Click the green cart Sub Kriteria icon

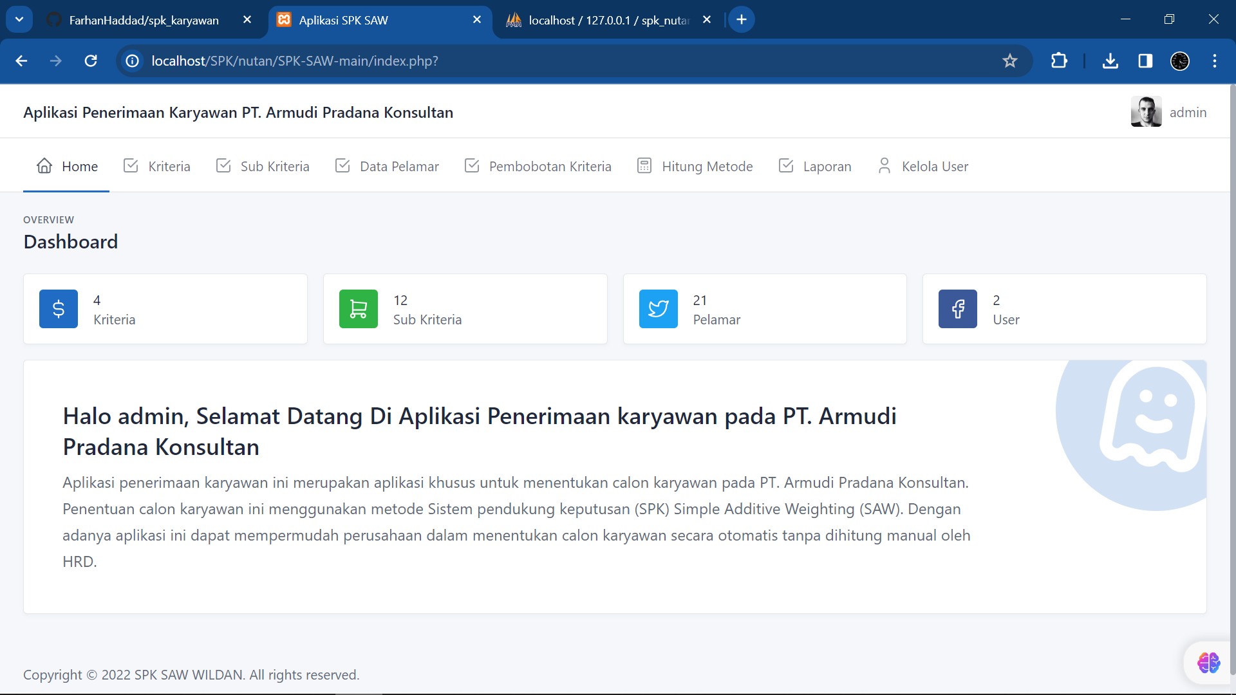point(359,310)
